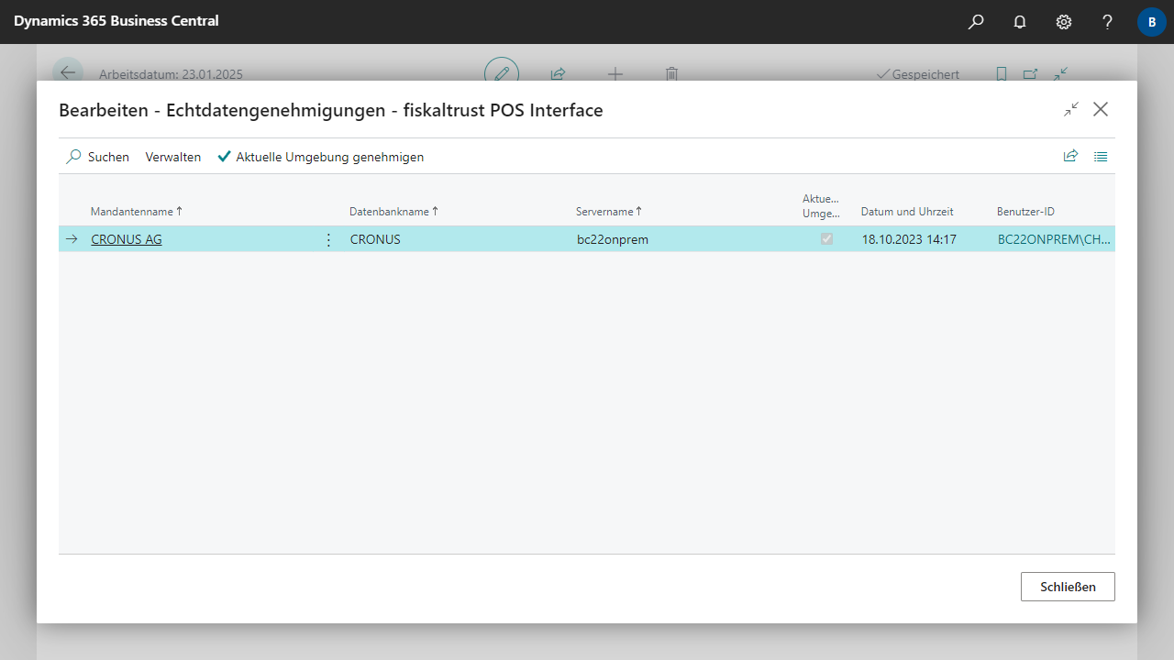Viewport: 1174px width, 660px height.
Task: Close the Echtdatengenehmigungen dialog with X
Action: click(1101, 109)
